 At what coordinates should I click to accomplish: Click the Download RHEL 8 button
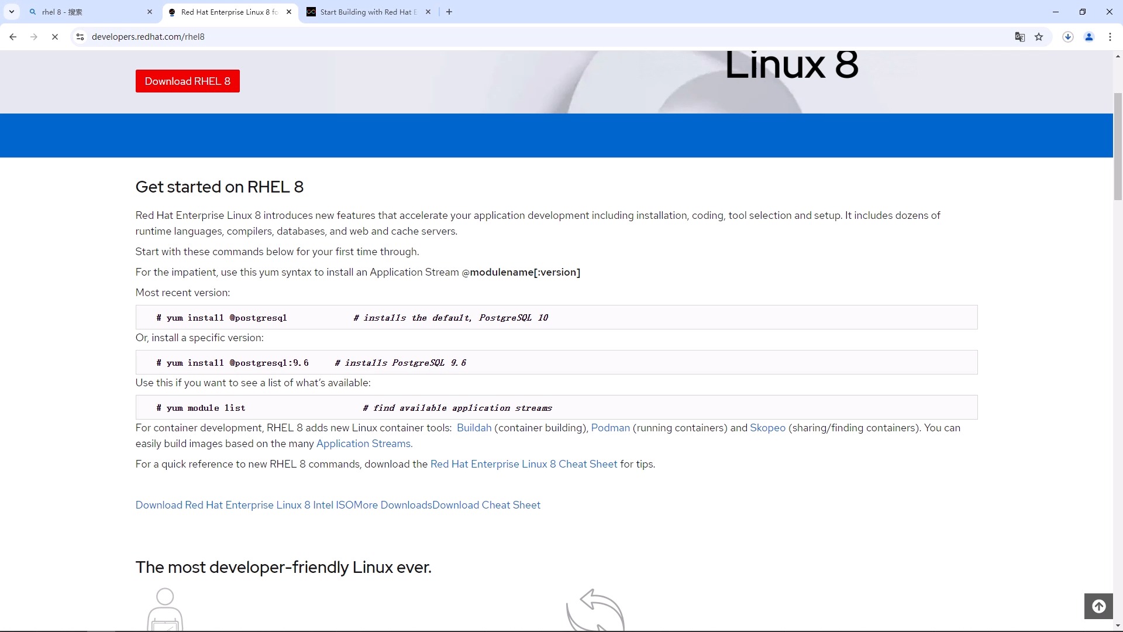[x=188, y=81]
